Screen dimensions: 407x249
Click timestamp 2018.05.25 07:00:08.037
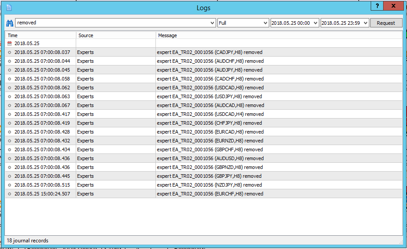pos(42,52)
